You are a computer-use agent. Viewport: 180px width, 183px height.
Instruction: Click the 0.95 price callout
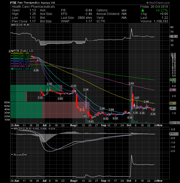pos(130,118)
